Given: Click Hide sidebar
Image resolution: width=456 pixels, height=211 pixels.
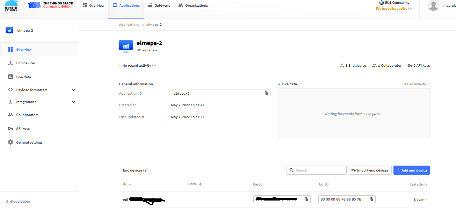Looking at the screenshot, I should click(18, 202).
